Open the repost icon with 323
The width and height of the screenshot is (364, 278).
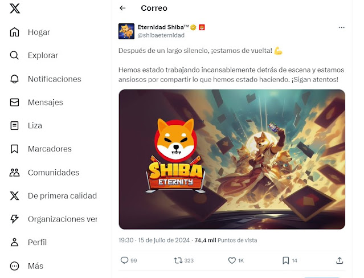point(178,260)
